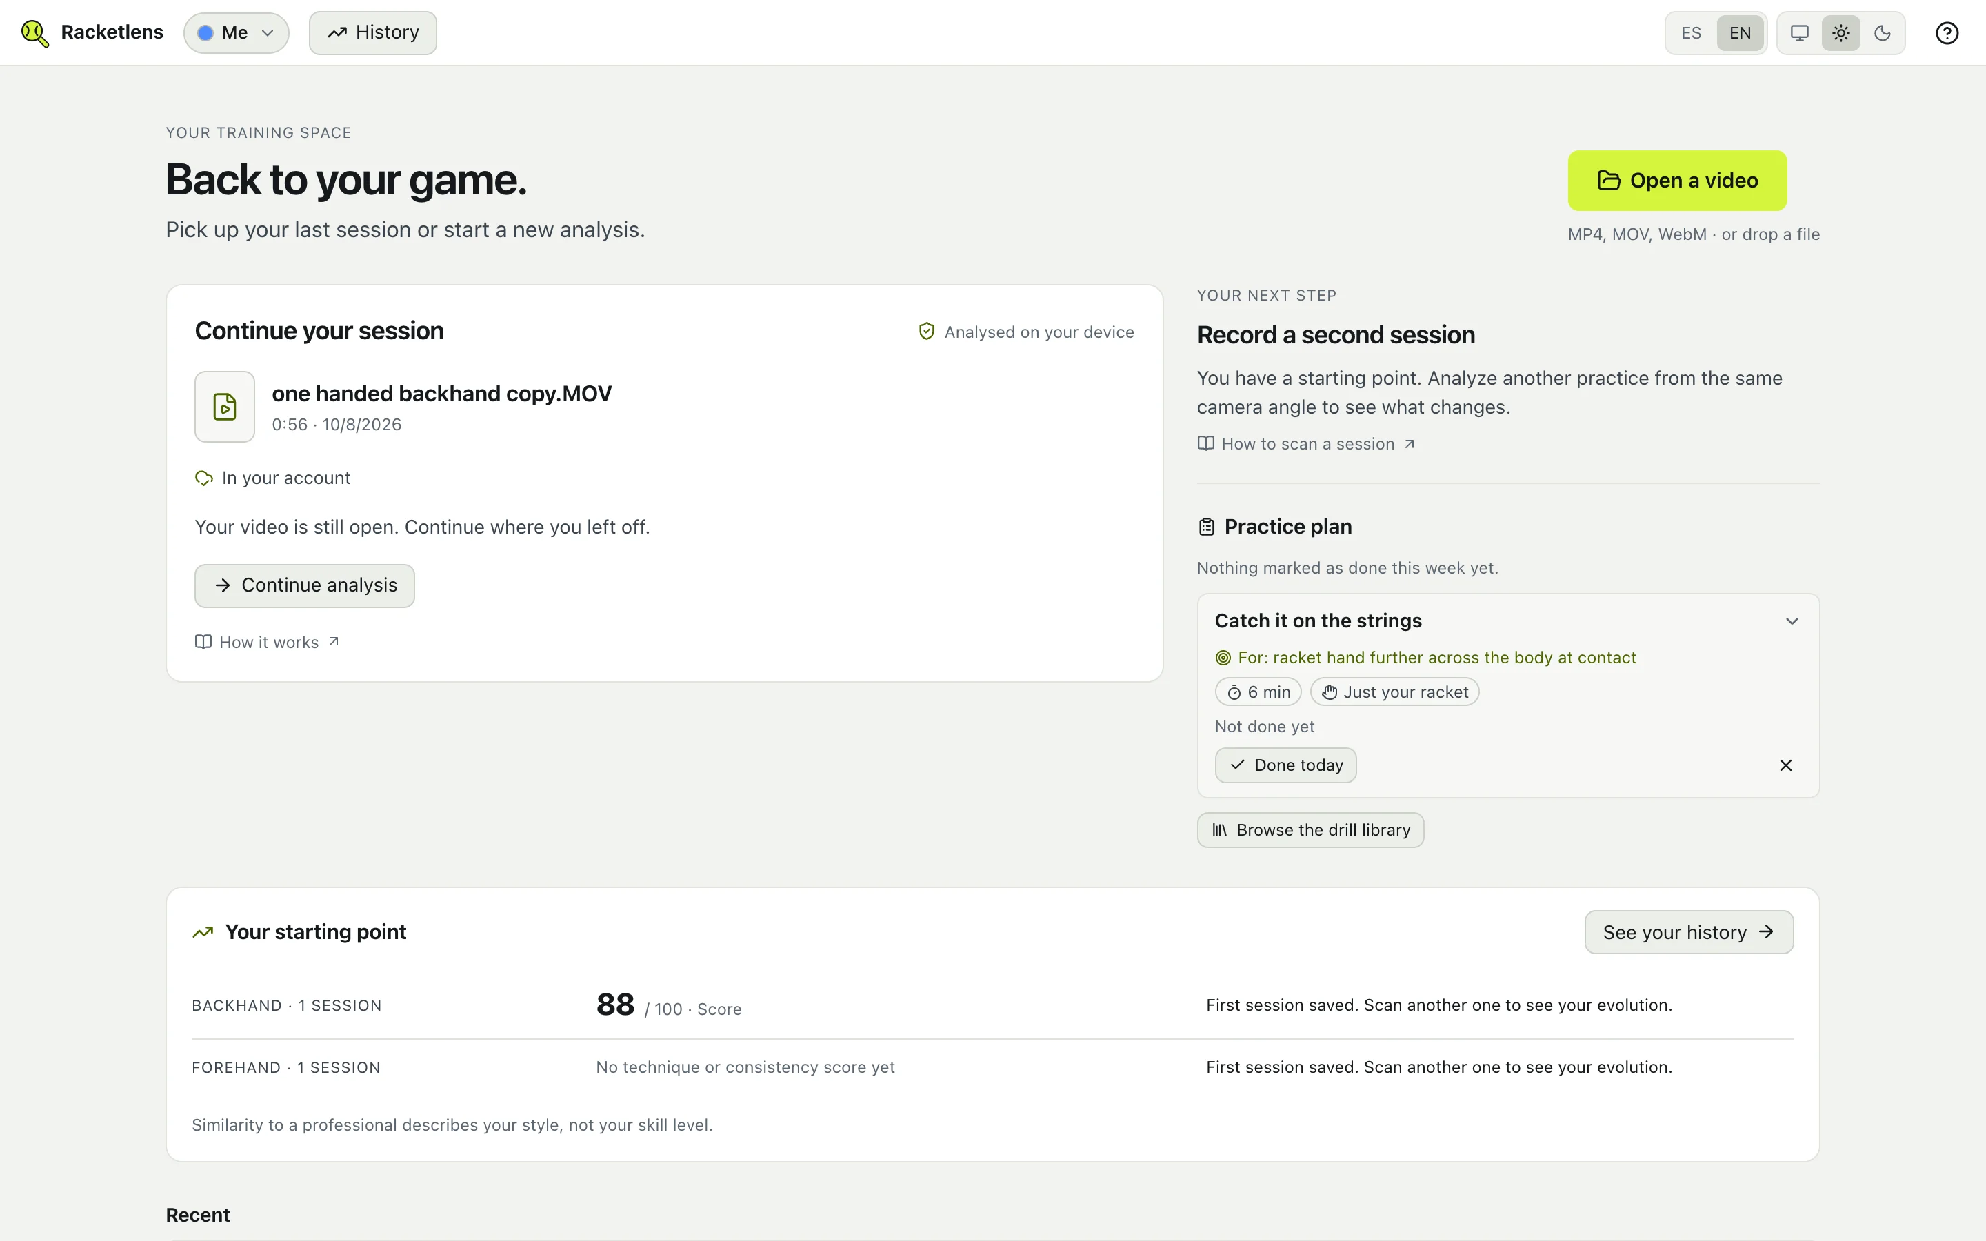Click the Catch it on the strings title
Image resolution: width=1986 pixels, height=1241 pixels.
tap(1318, 620)
